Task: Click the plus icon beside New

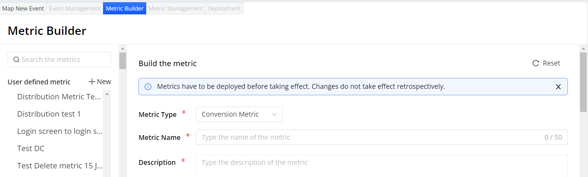Action: pos(92,82)
